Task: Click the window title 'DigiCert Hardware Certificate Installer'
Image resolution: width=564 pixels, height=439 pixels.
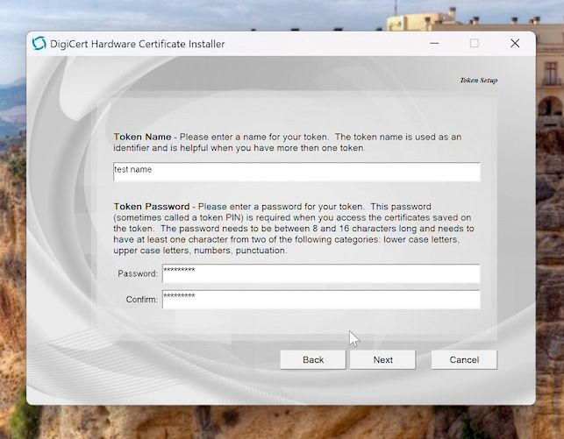Action: click(x=139, y=44)
